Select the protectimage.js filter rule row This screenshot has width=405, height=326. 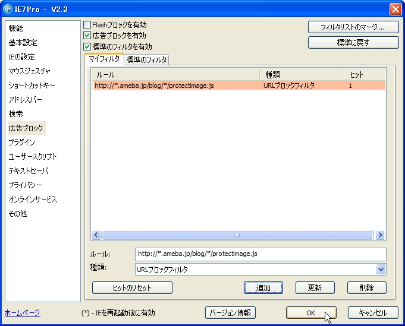(x=239, y=86)
